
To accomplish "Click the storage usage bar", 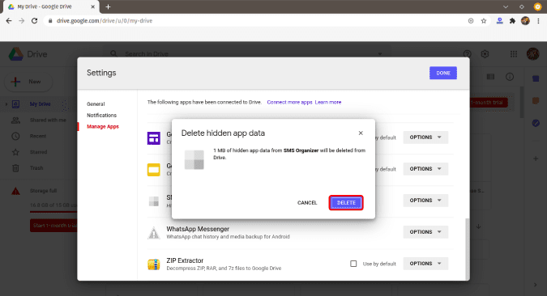I will coord(53,212).
